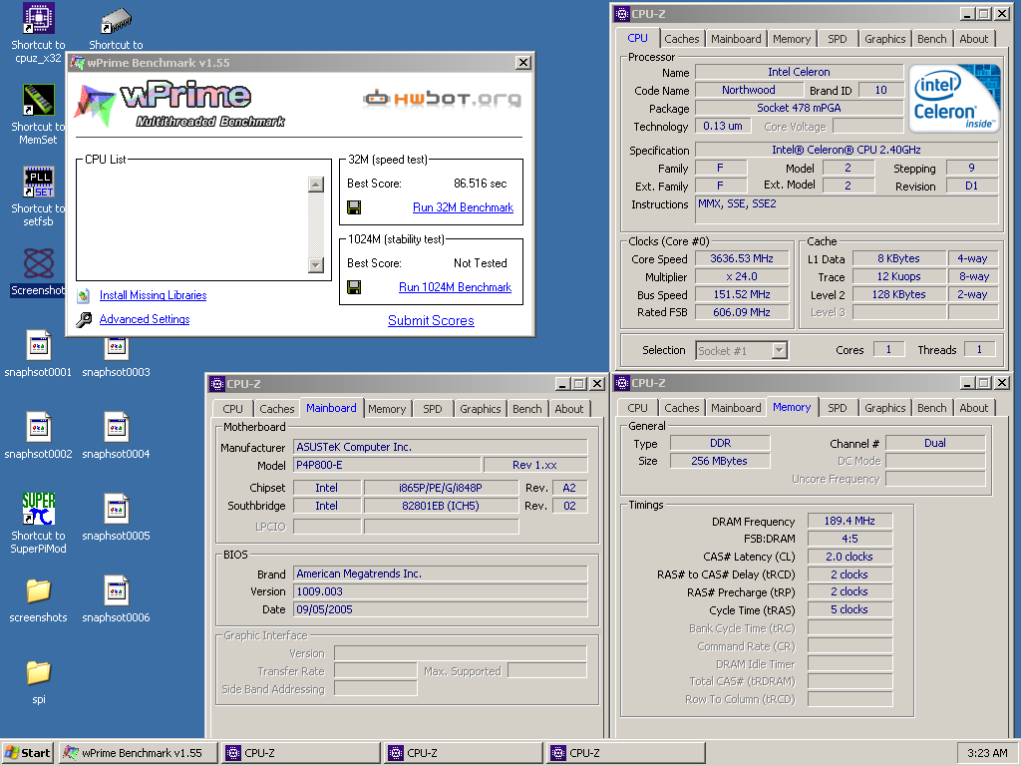Open Graphics tab in top CPU-Z window

885,39
